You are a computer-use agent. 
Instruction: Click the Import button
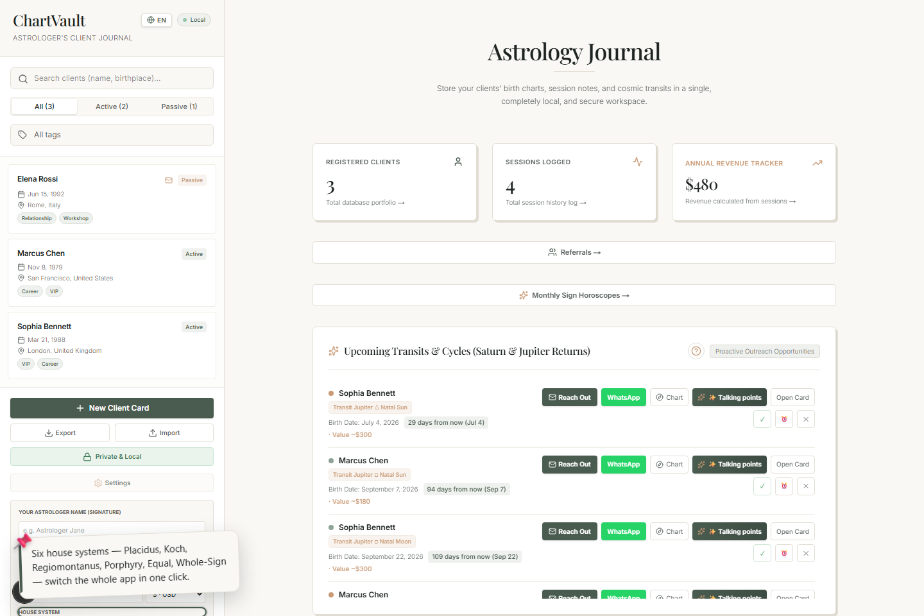[164, 433]
